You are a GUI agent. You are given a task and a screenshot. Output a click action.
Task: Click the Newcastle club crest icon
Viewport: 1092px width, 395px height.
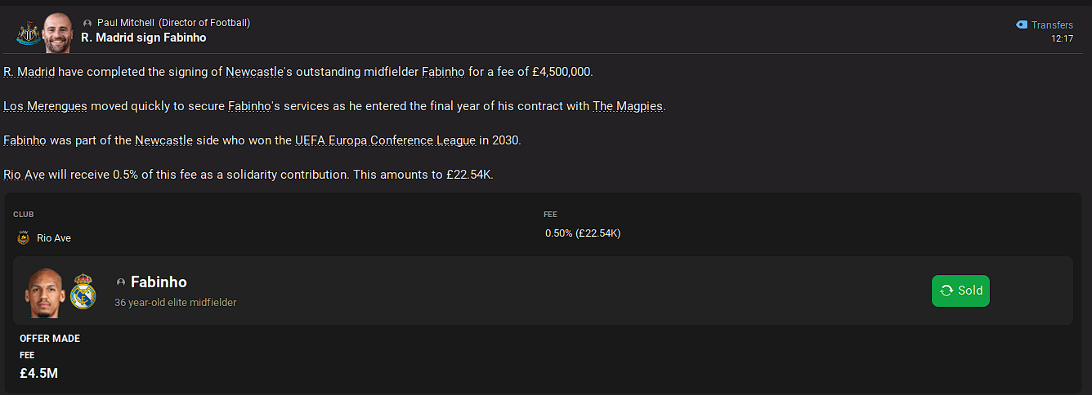(x=29, y=34)
